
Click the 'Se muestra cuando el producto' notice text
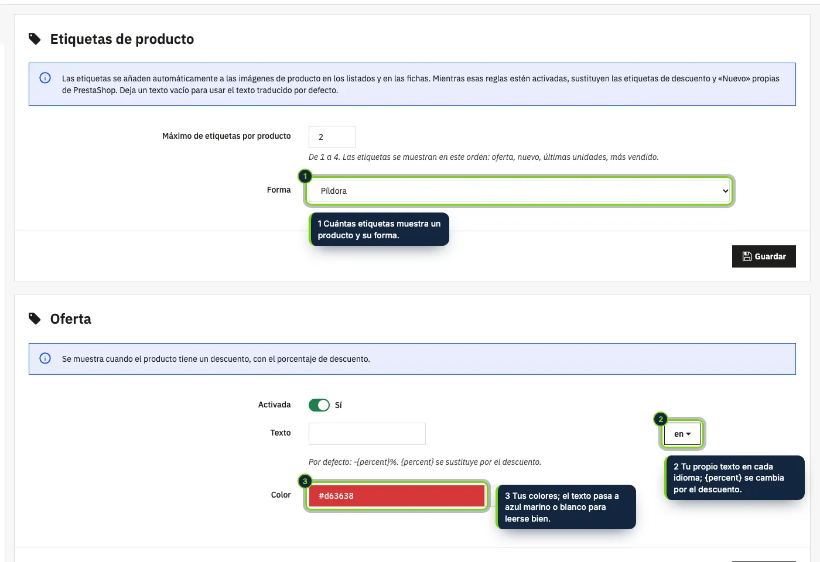(216, 359)
